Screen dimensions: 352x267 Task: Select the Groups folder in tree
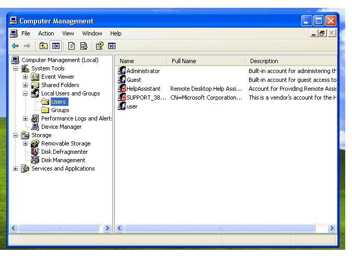60,110
